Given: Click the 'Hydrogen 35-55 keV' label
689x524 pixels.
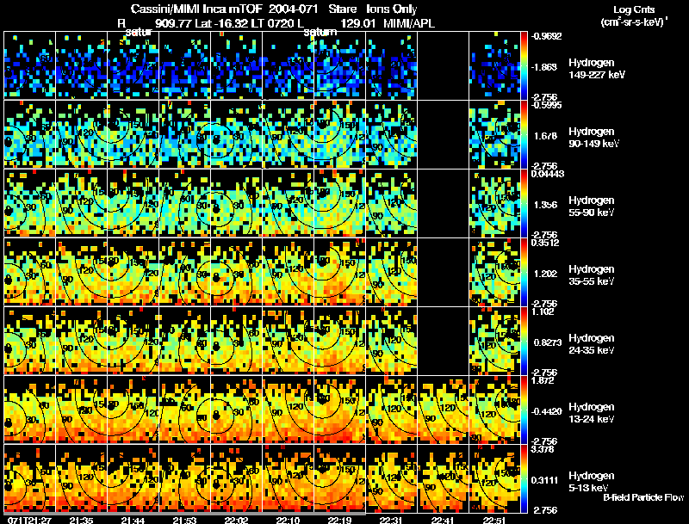Looking at the screenshot, I should click(x=592, y=275).
